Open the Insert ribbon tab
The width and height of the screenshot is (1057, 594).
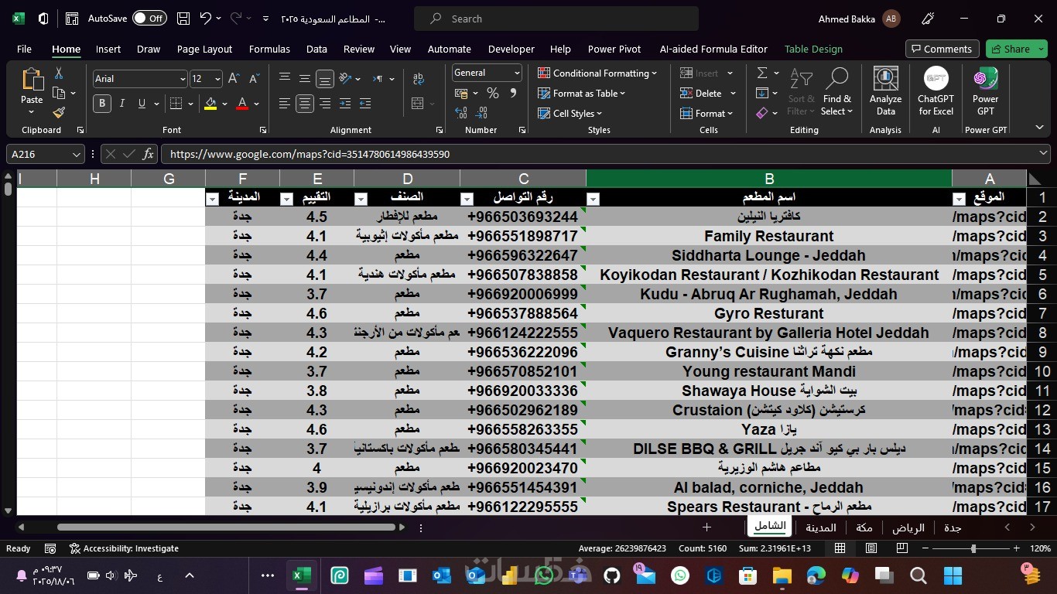[108, 49]
